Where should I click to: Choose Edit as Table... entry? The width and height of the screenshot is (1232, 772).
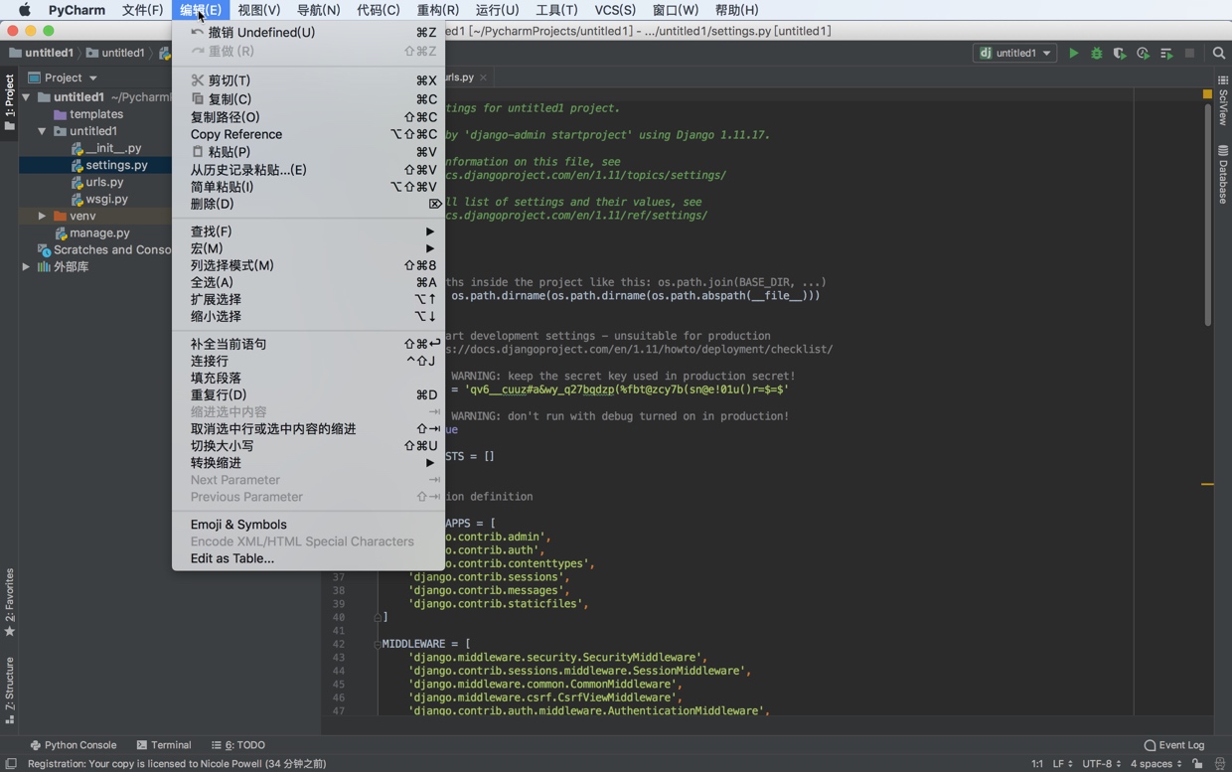click(x=309, y=558)
